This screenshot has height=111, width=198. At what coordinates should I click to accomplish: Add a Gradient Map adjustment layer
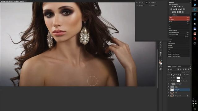coord(180,12)
